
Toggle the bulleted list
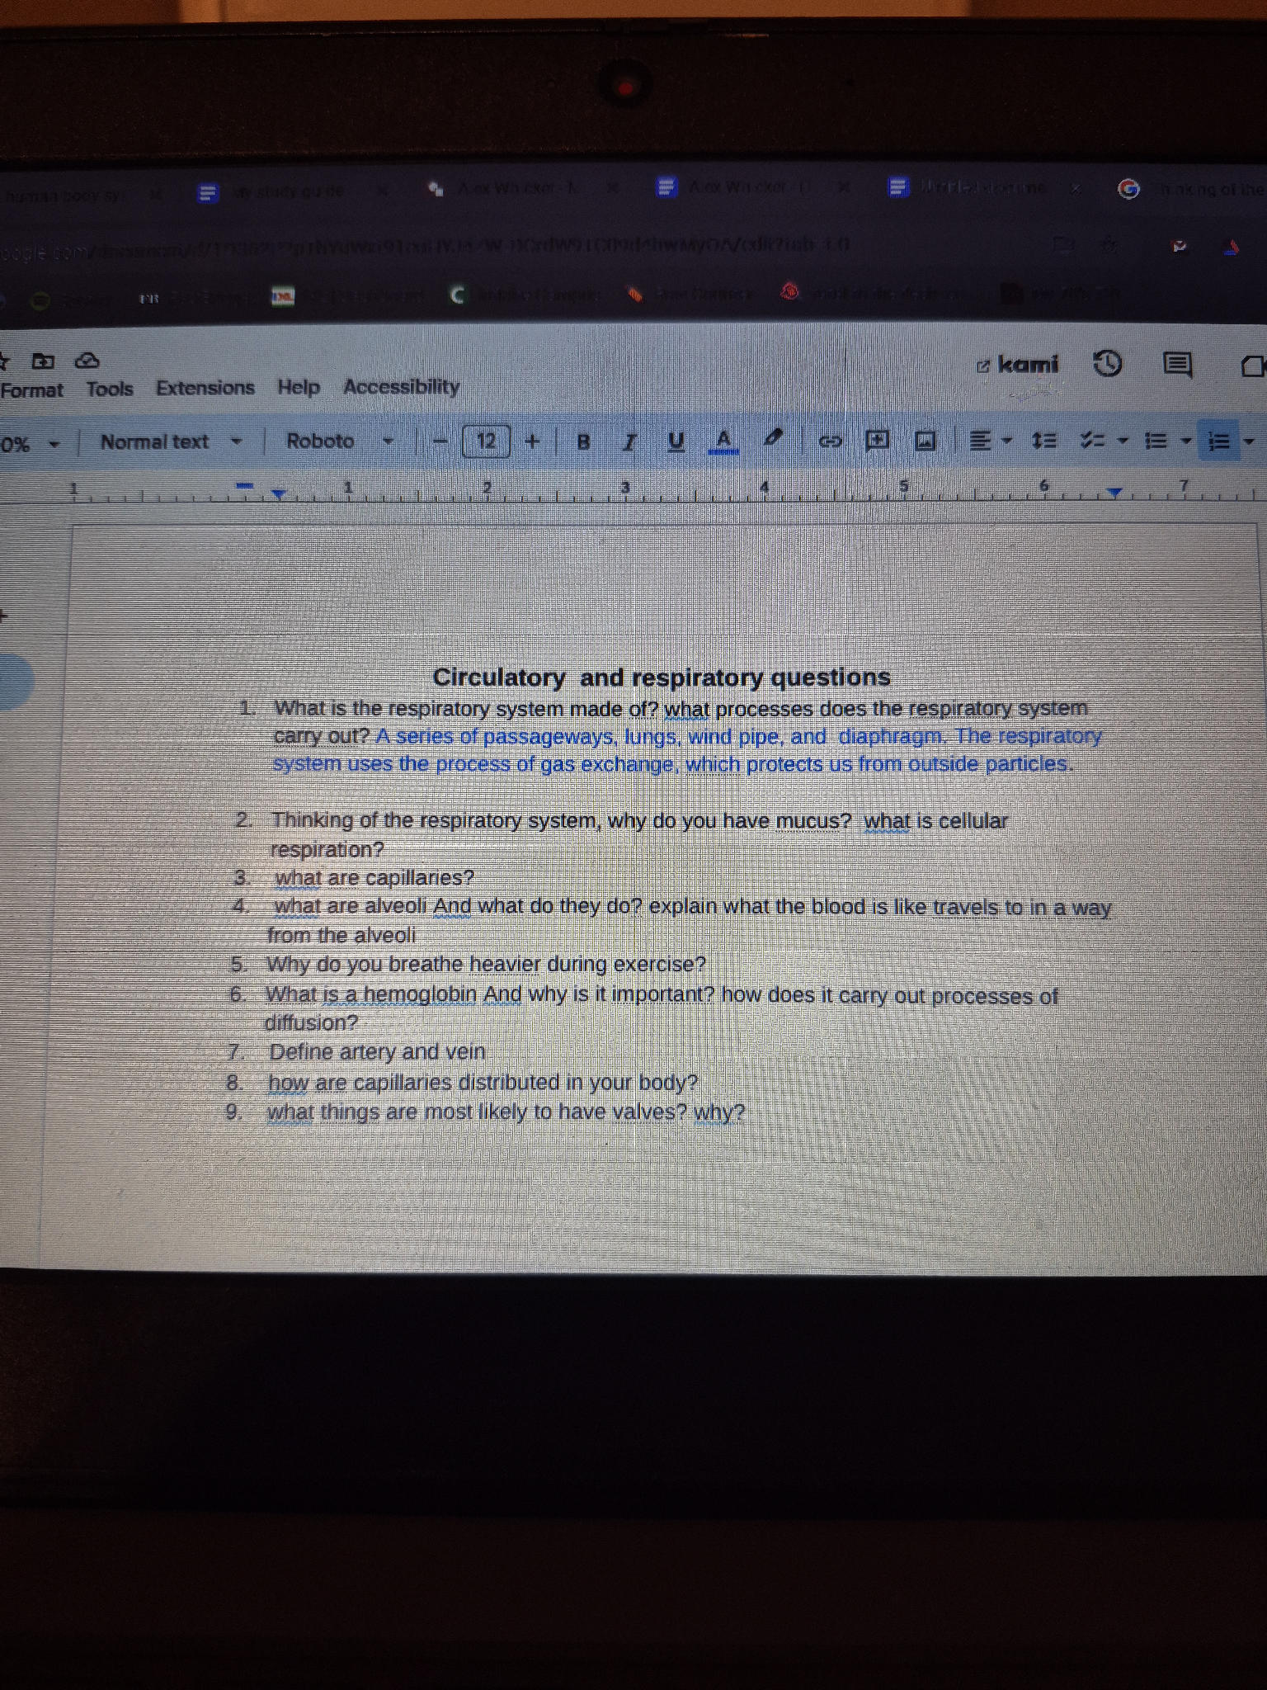pyautogui.click(x=1156, y=441)
